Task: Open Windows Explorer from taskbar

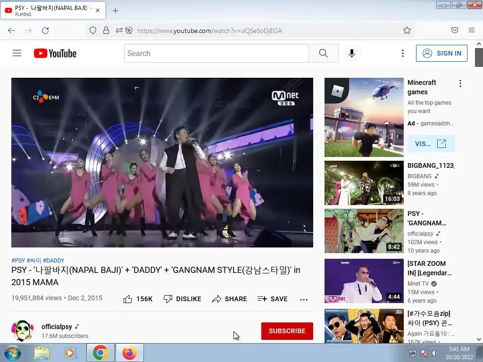Action: [x=42, y=353]
